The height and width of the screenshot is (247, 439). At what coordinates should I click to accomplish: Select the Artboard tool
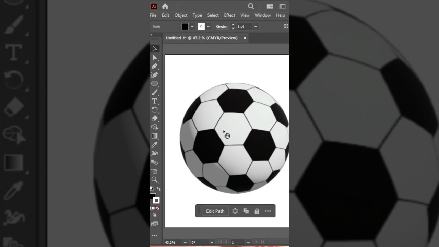155,171
